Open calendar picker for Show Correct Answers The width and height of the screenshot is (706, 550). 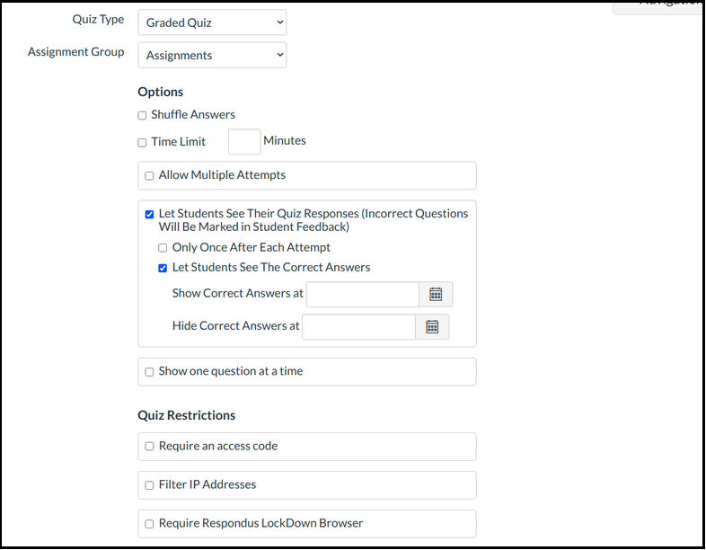click(x=436, y=295)
